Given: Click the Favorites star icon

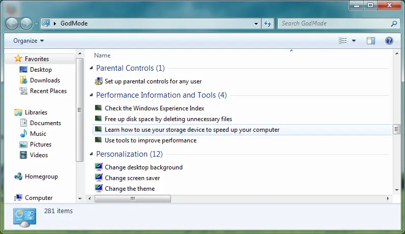Looking at the screenshot, I should (x=18, y=58).
